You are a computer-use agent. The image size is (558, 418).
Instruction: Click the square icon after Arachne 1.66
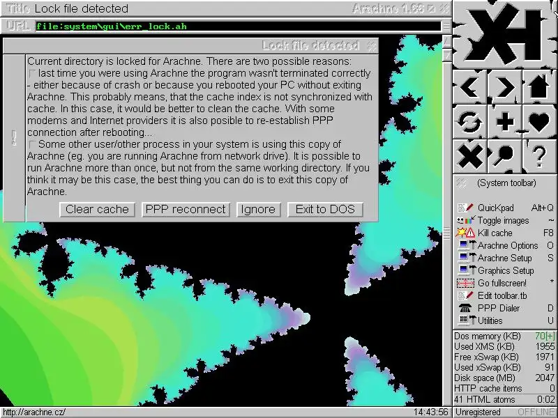[431, 8]
